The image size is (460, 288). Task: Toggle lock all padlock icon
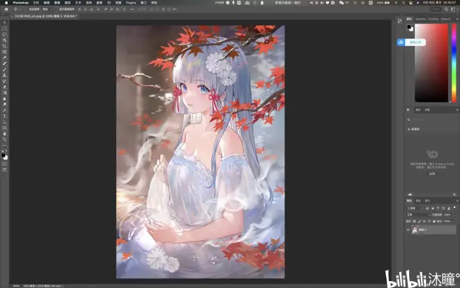(434, 221)
